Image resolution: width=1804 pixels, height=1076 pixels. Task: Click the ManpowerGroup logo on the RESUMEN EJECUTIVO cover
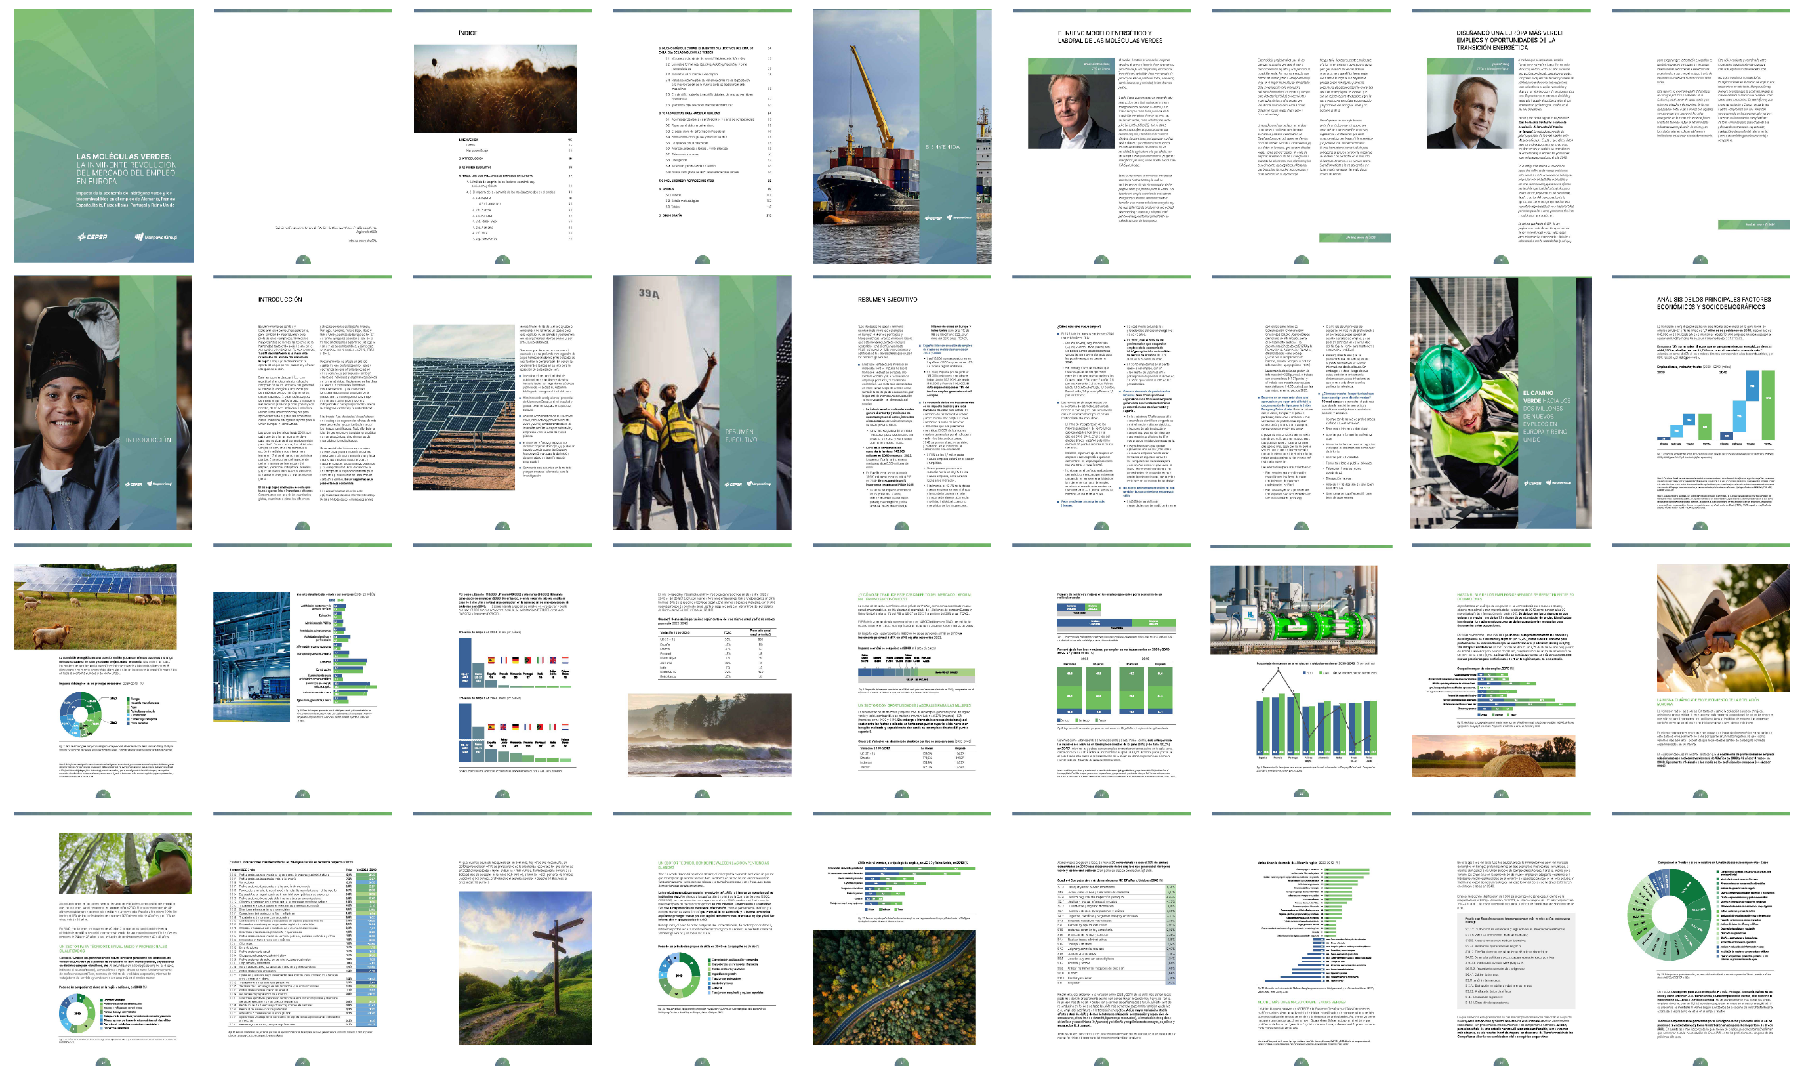(x=759, y=484)
